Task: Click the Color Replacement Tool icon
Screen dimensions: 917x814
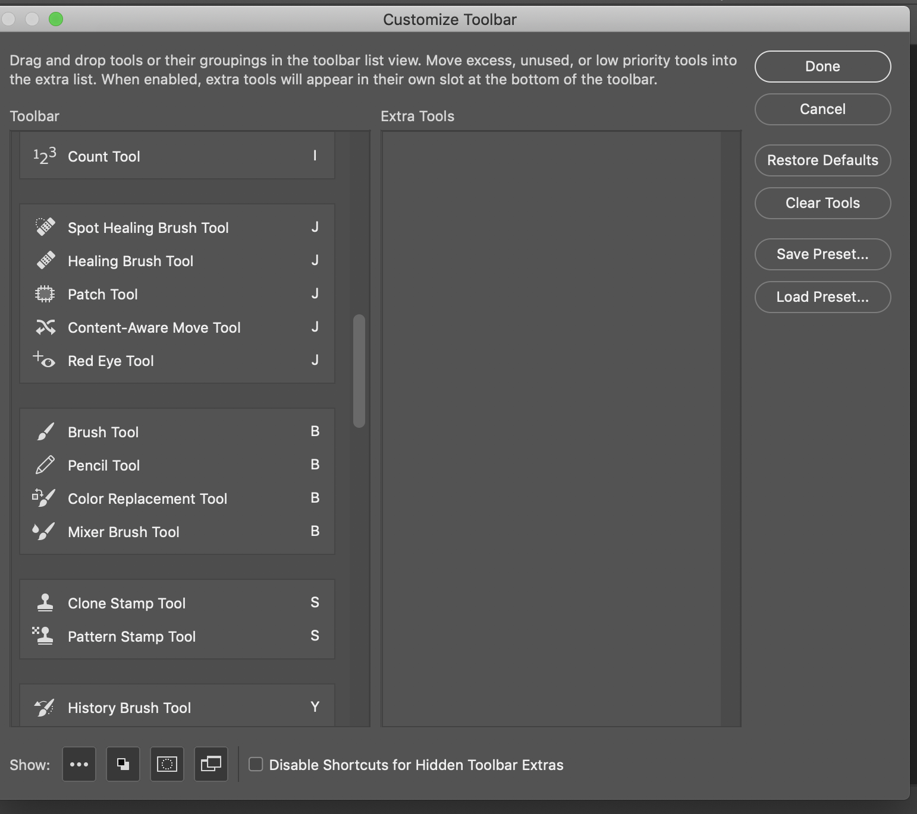Action: (x=44, y=497)
